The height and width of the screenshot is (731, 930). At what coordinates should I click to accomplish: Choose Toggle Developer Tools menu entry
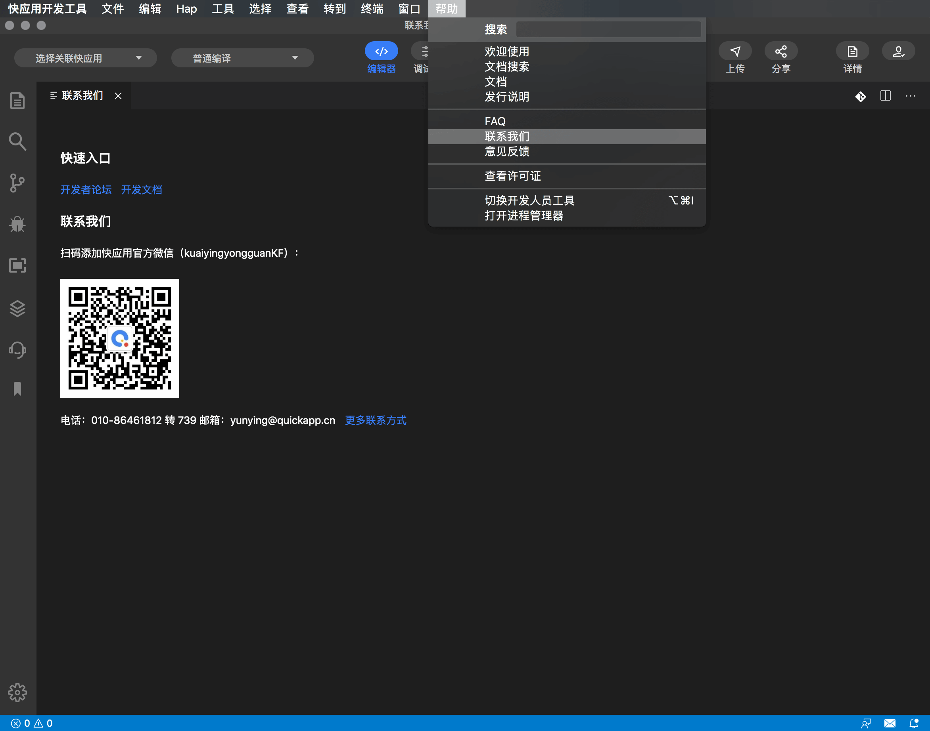click(529, 200)
